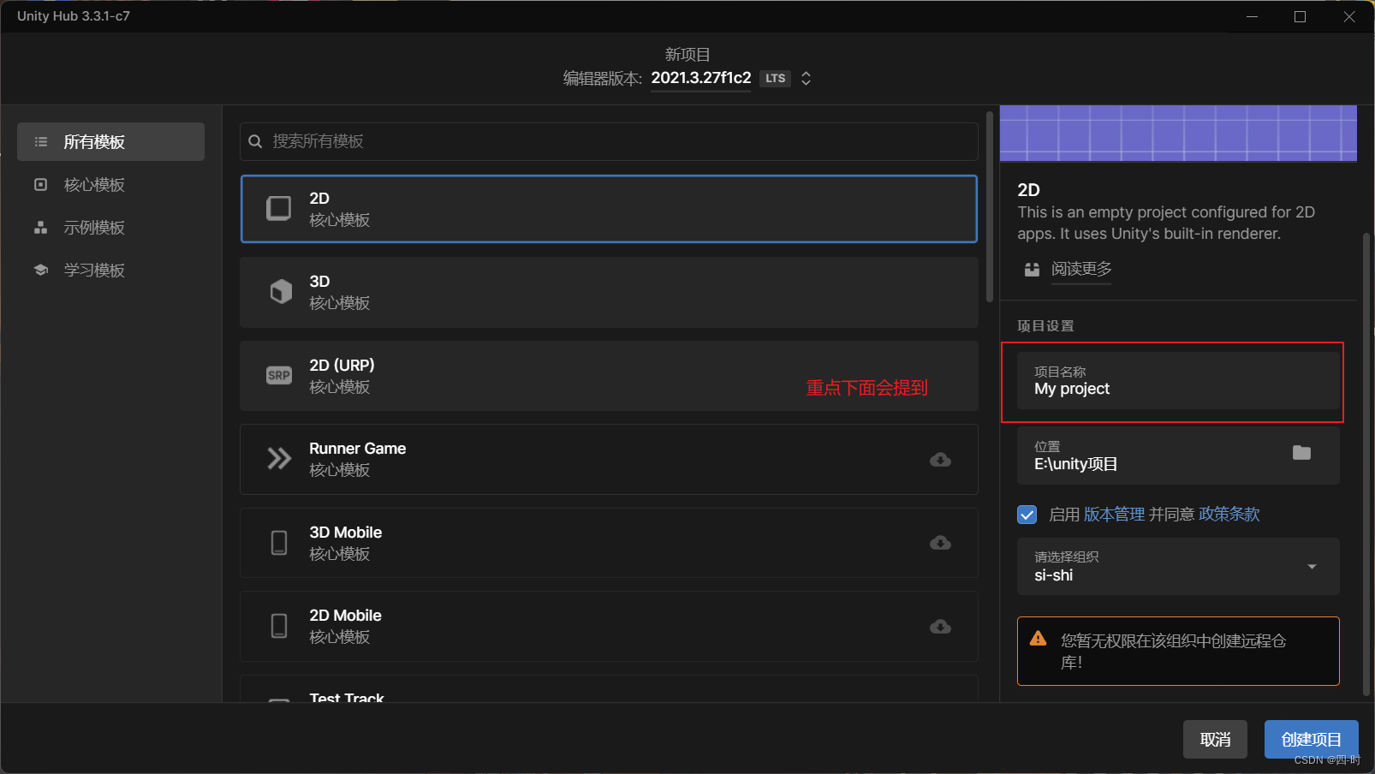
Task: Click the 新项目 title text
Action: pos(687,54)
